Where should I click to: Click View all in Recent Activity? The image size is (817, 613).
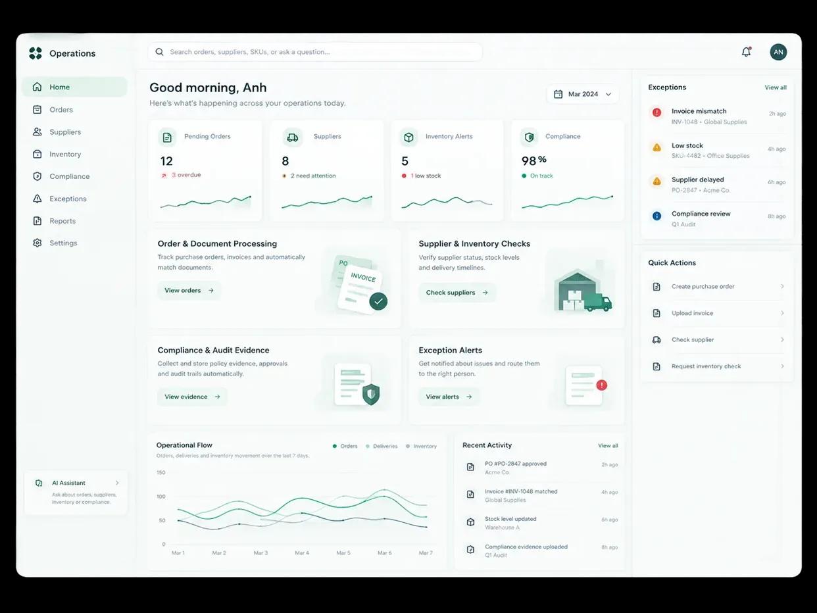coord(608,446)
